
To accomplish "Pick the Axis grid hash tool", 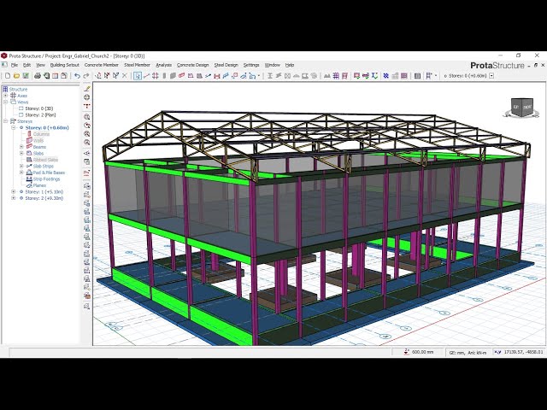I will tap(156, 76).
